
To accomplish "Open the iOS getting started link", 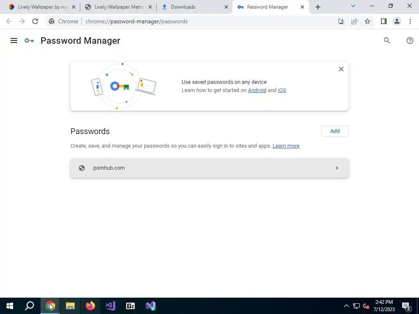I will click(282, 90).
